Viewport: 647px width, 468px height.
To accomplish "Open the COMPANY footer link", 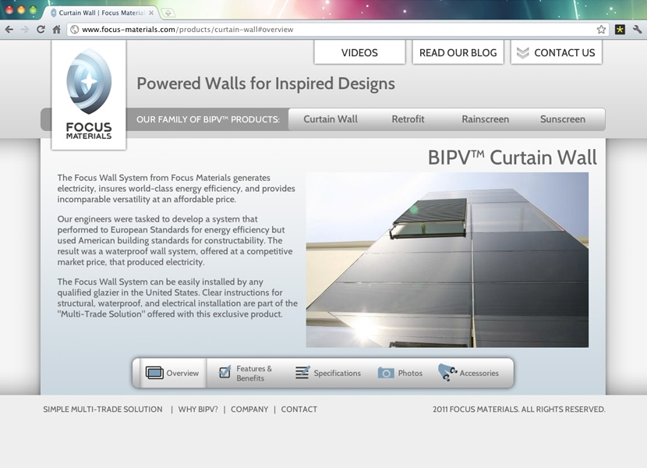I will [249, 409].
